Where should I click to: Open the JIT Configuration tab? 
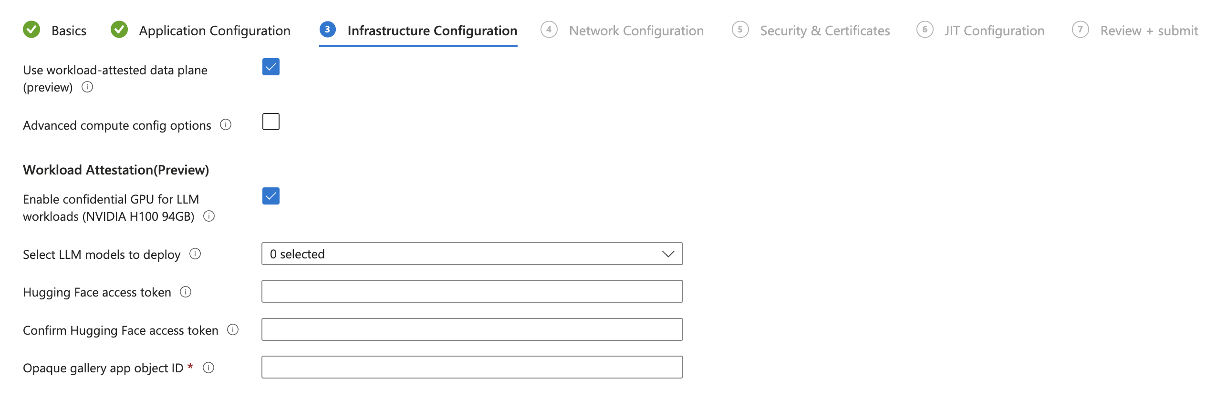pyautogui.click(x=994, y=31)
